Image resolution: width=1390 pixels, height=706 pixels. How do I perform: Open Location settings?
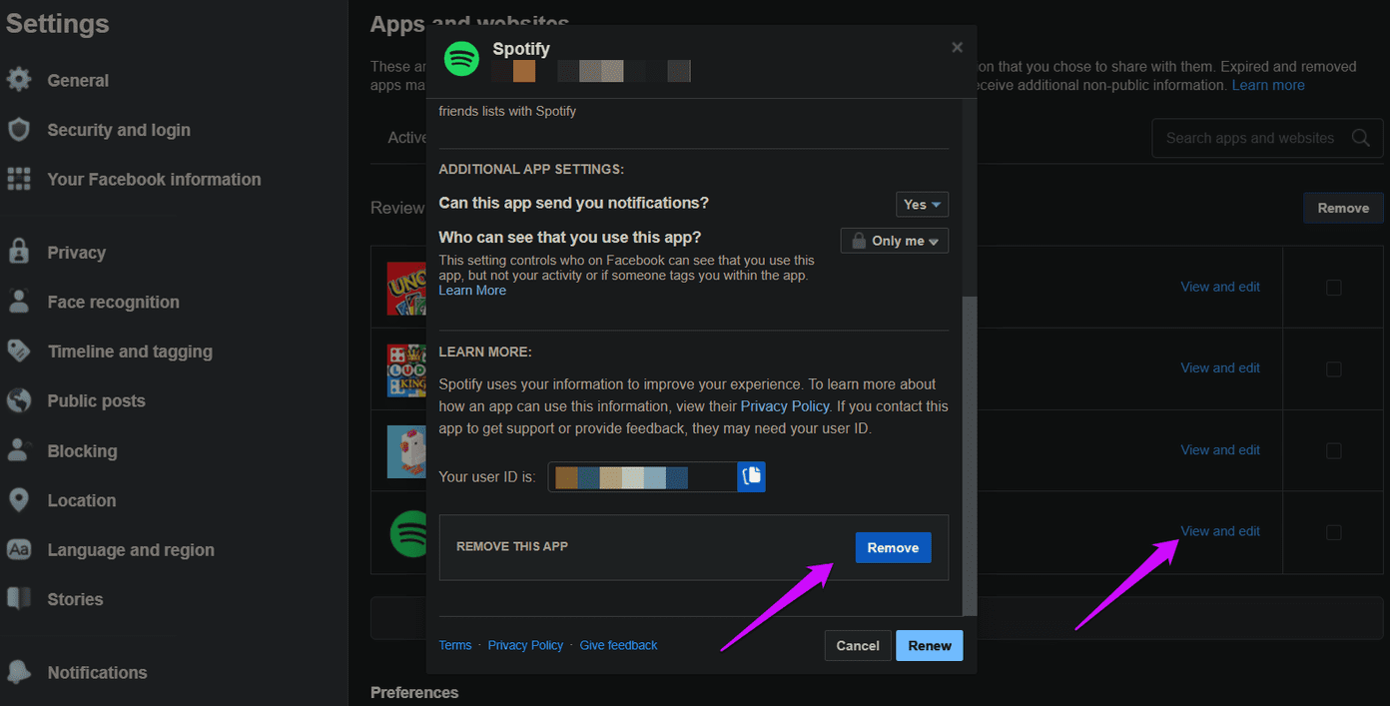pos(81,500)
